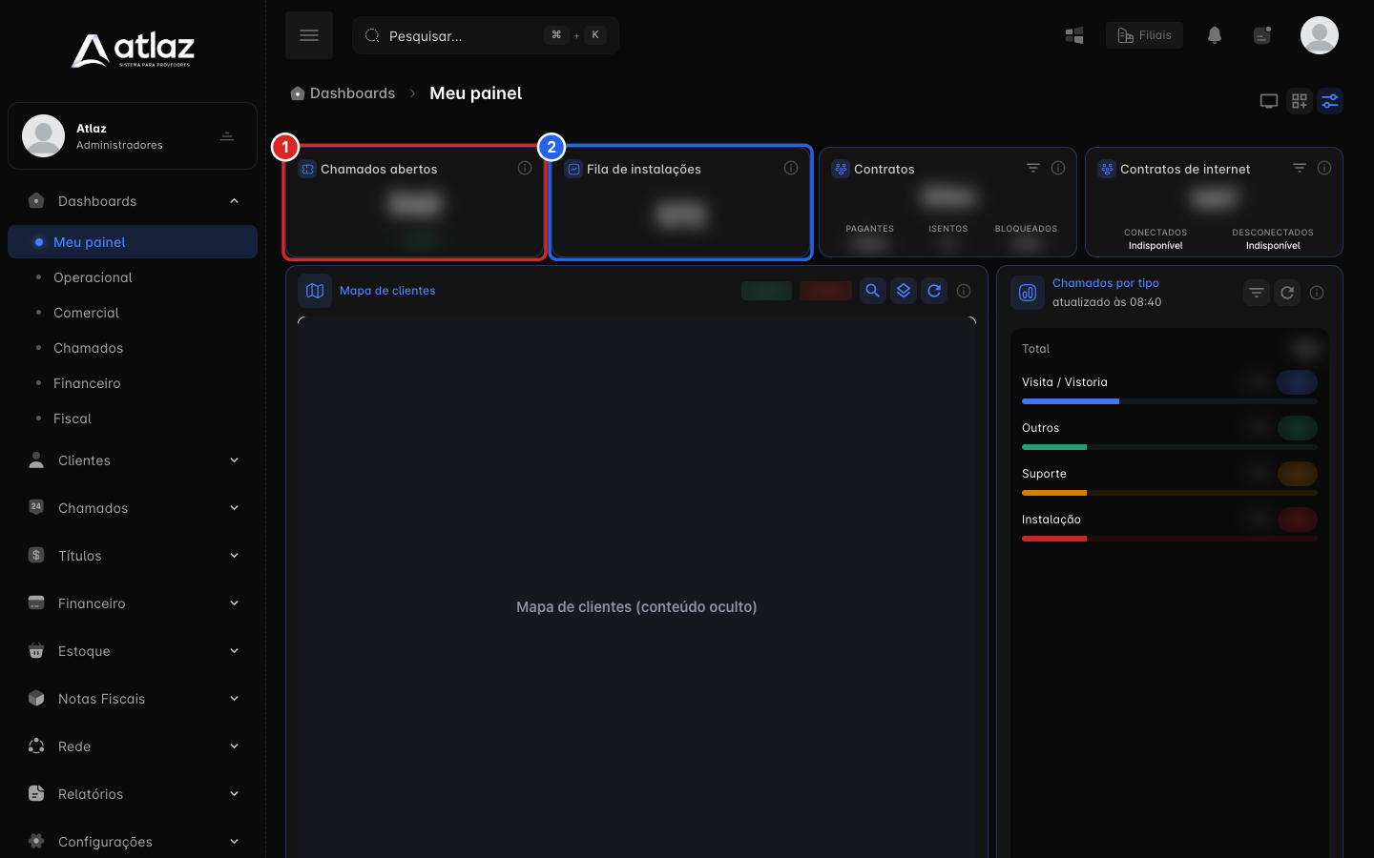Open the user avatar menu at top right
This screenshot has height=858, width=1374.
click(1320, 35)
